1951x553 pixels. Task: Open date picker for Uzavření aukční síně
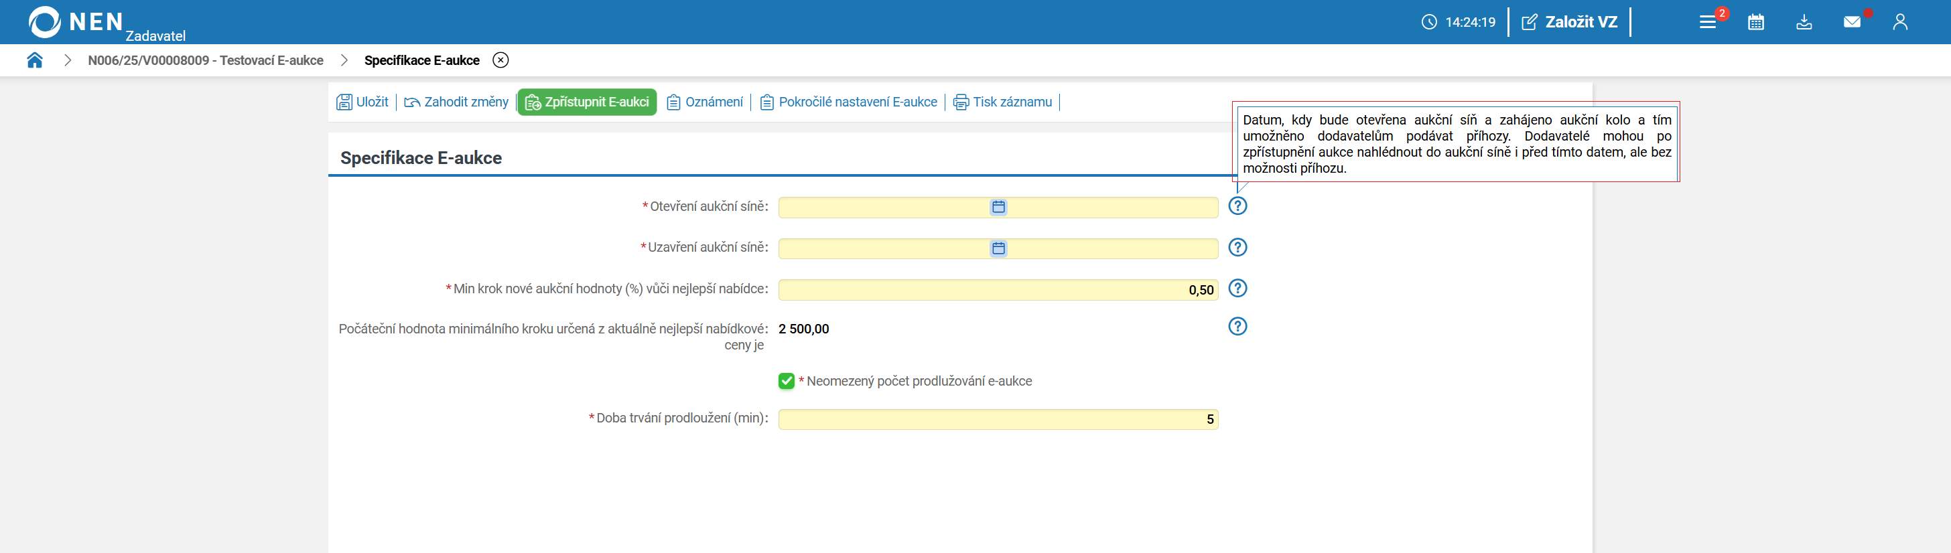pos(998,248)
